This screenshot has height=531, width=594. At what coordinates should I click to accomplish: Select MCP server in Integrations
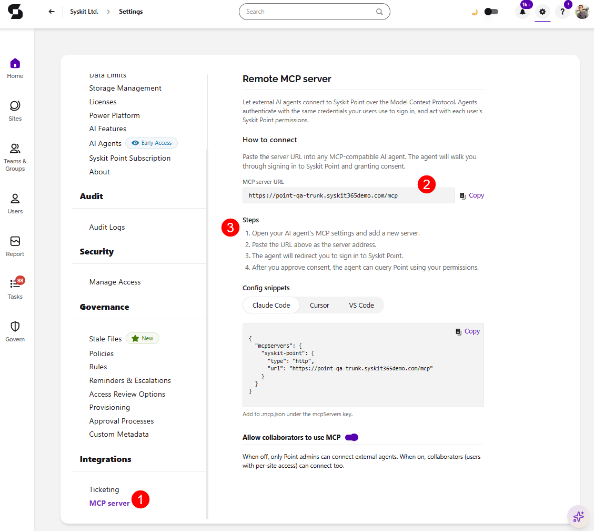(x=109, y=503)
